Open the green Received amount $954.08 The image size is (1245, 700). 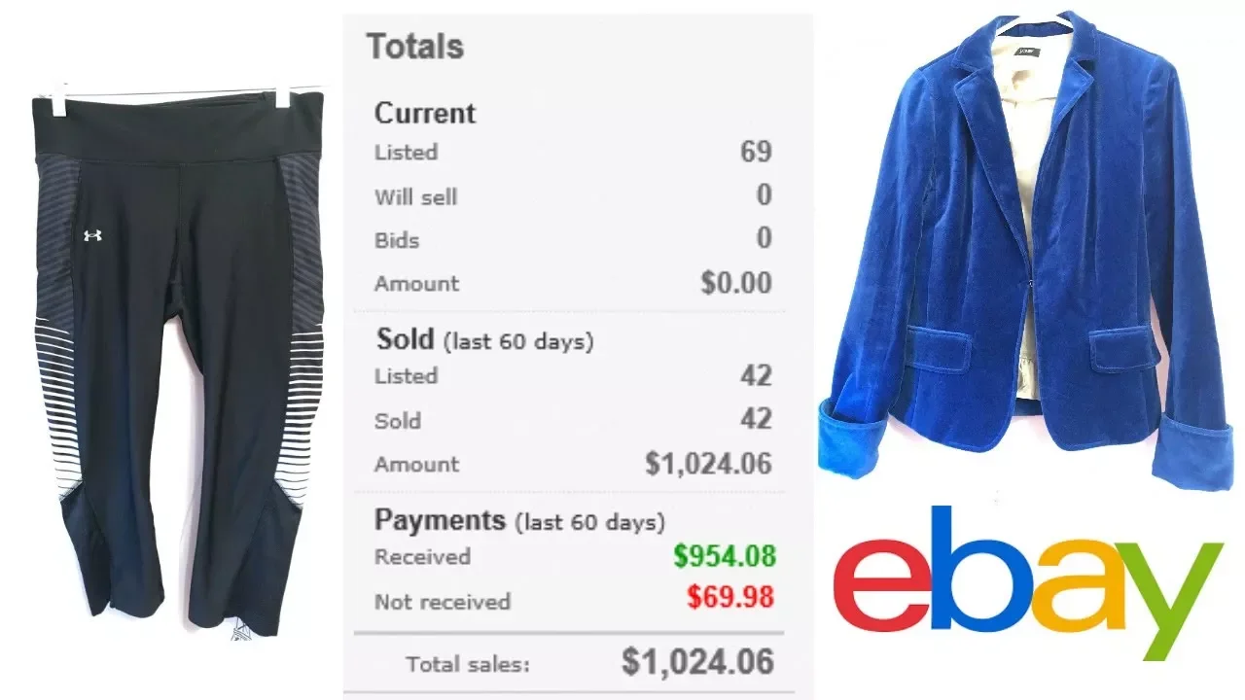coord(725,556)
